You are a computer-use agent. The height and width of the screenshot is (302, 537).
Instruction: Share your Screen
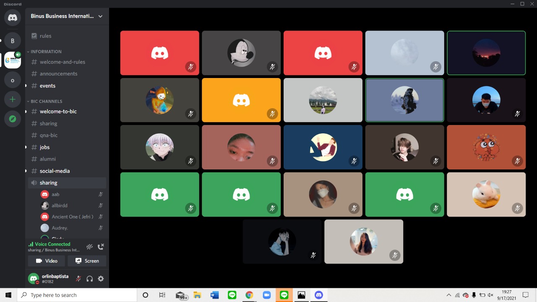[x=87, y=261]
